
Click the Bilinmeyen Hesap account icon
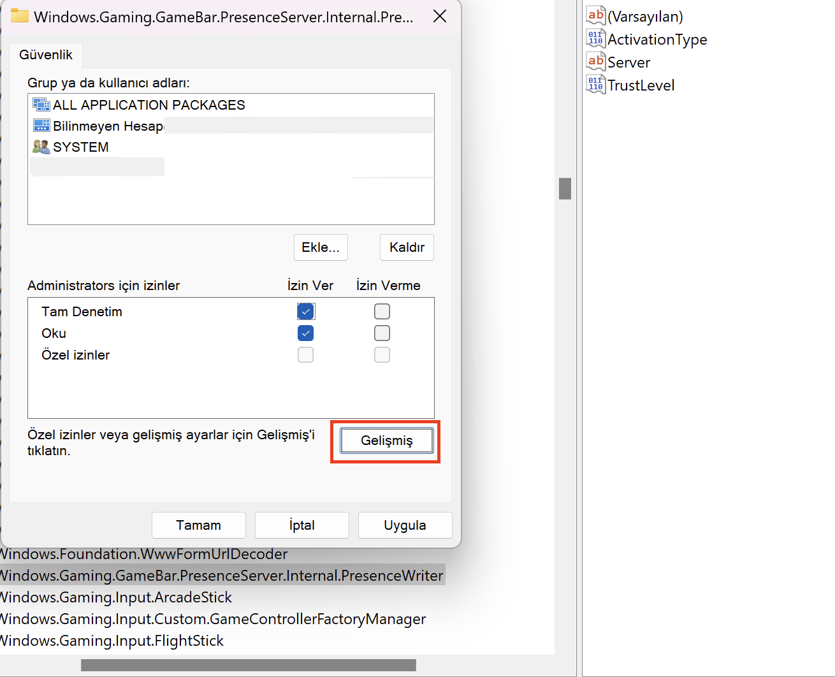41,126
